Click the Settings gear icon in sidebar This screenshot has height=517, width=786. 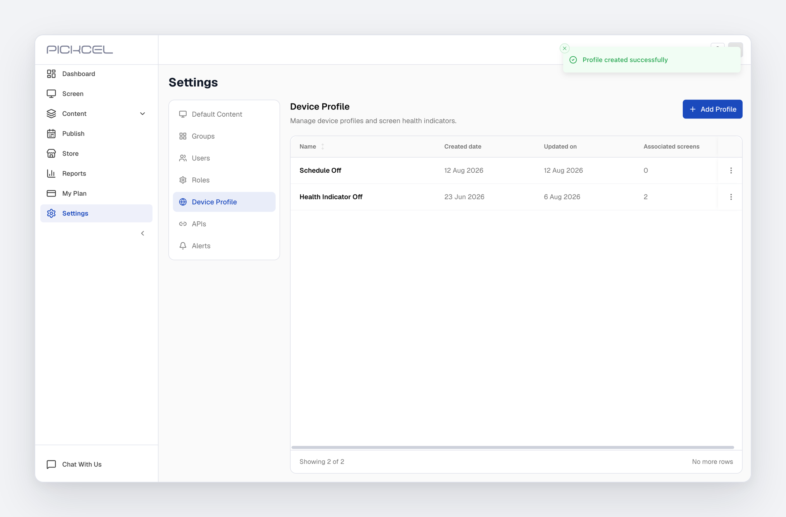[51, 213]
